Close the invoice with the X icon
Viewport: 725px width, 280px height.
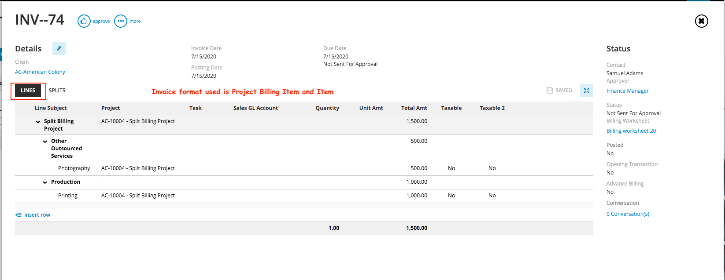(702, 21)
